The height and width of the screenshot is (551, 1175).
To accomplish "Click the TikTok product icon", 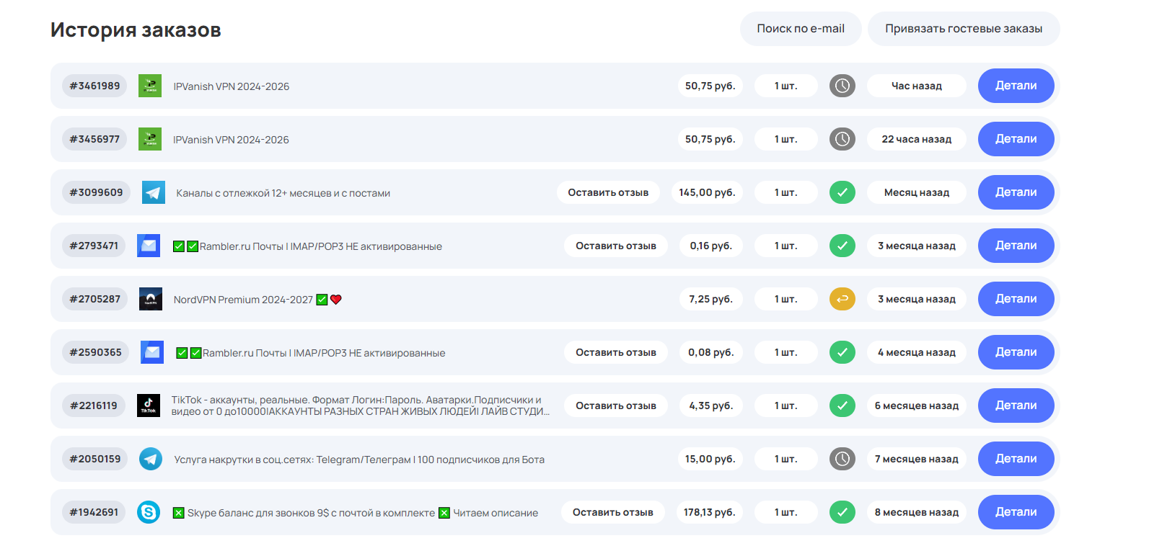I will coord(149,406).
